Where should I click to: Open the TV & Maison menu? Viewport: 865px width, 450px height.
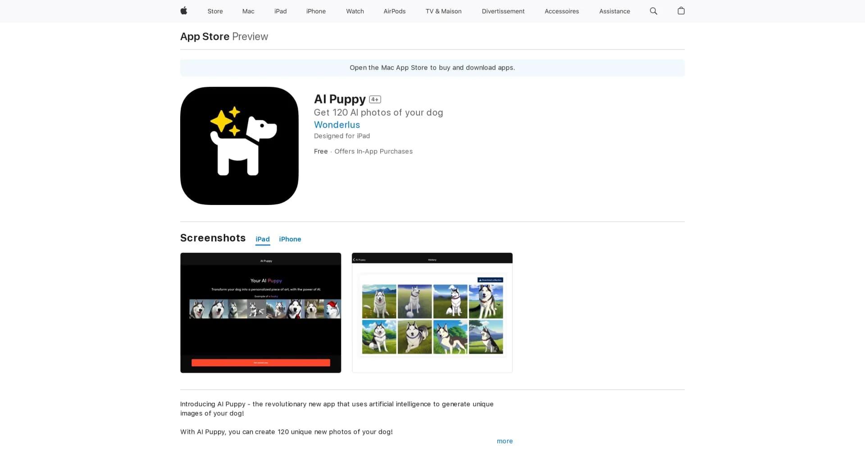tap(443, 11)
